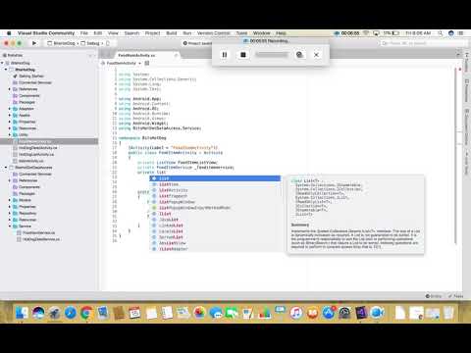Select the Models folder icon

pos(15,200)
